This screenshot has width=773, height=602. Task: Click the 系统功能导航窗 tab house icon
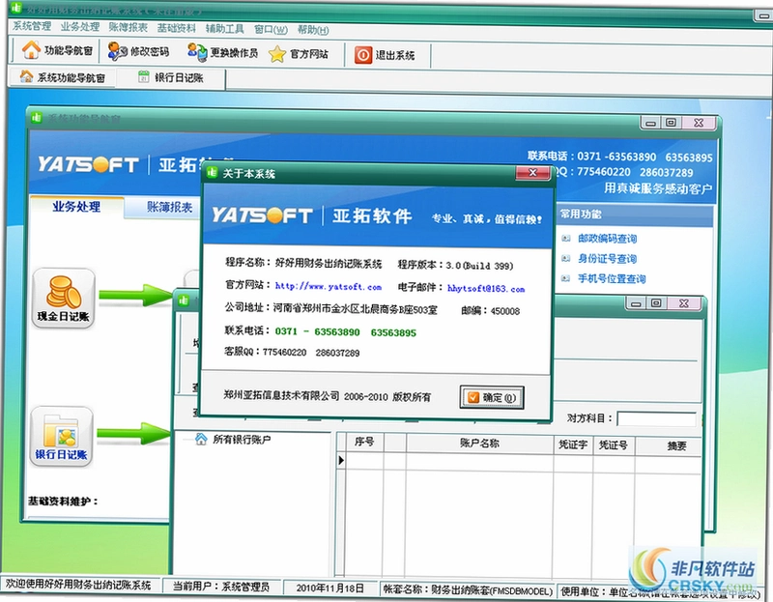click(x=27, y=76)
